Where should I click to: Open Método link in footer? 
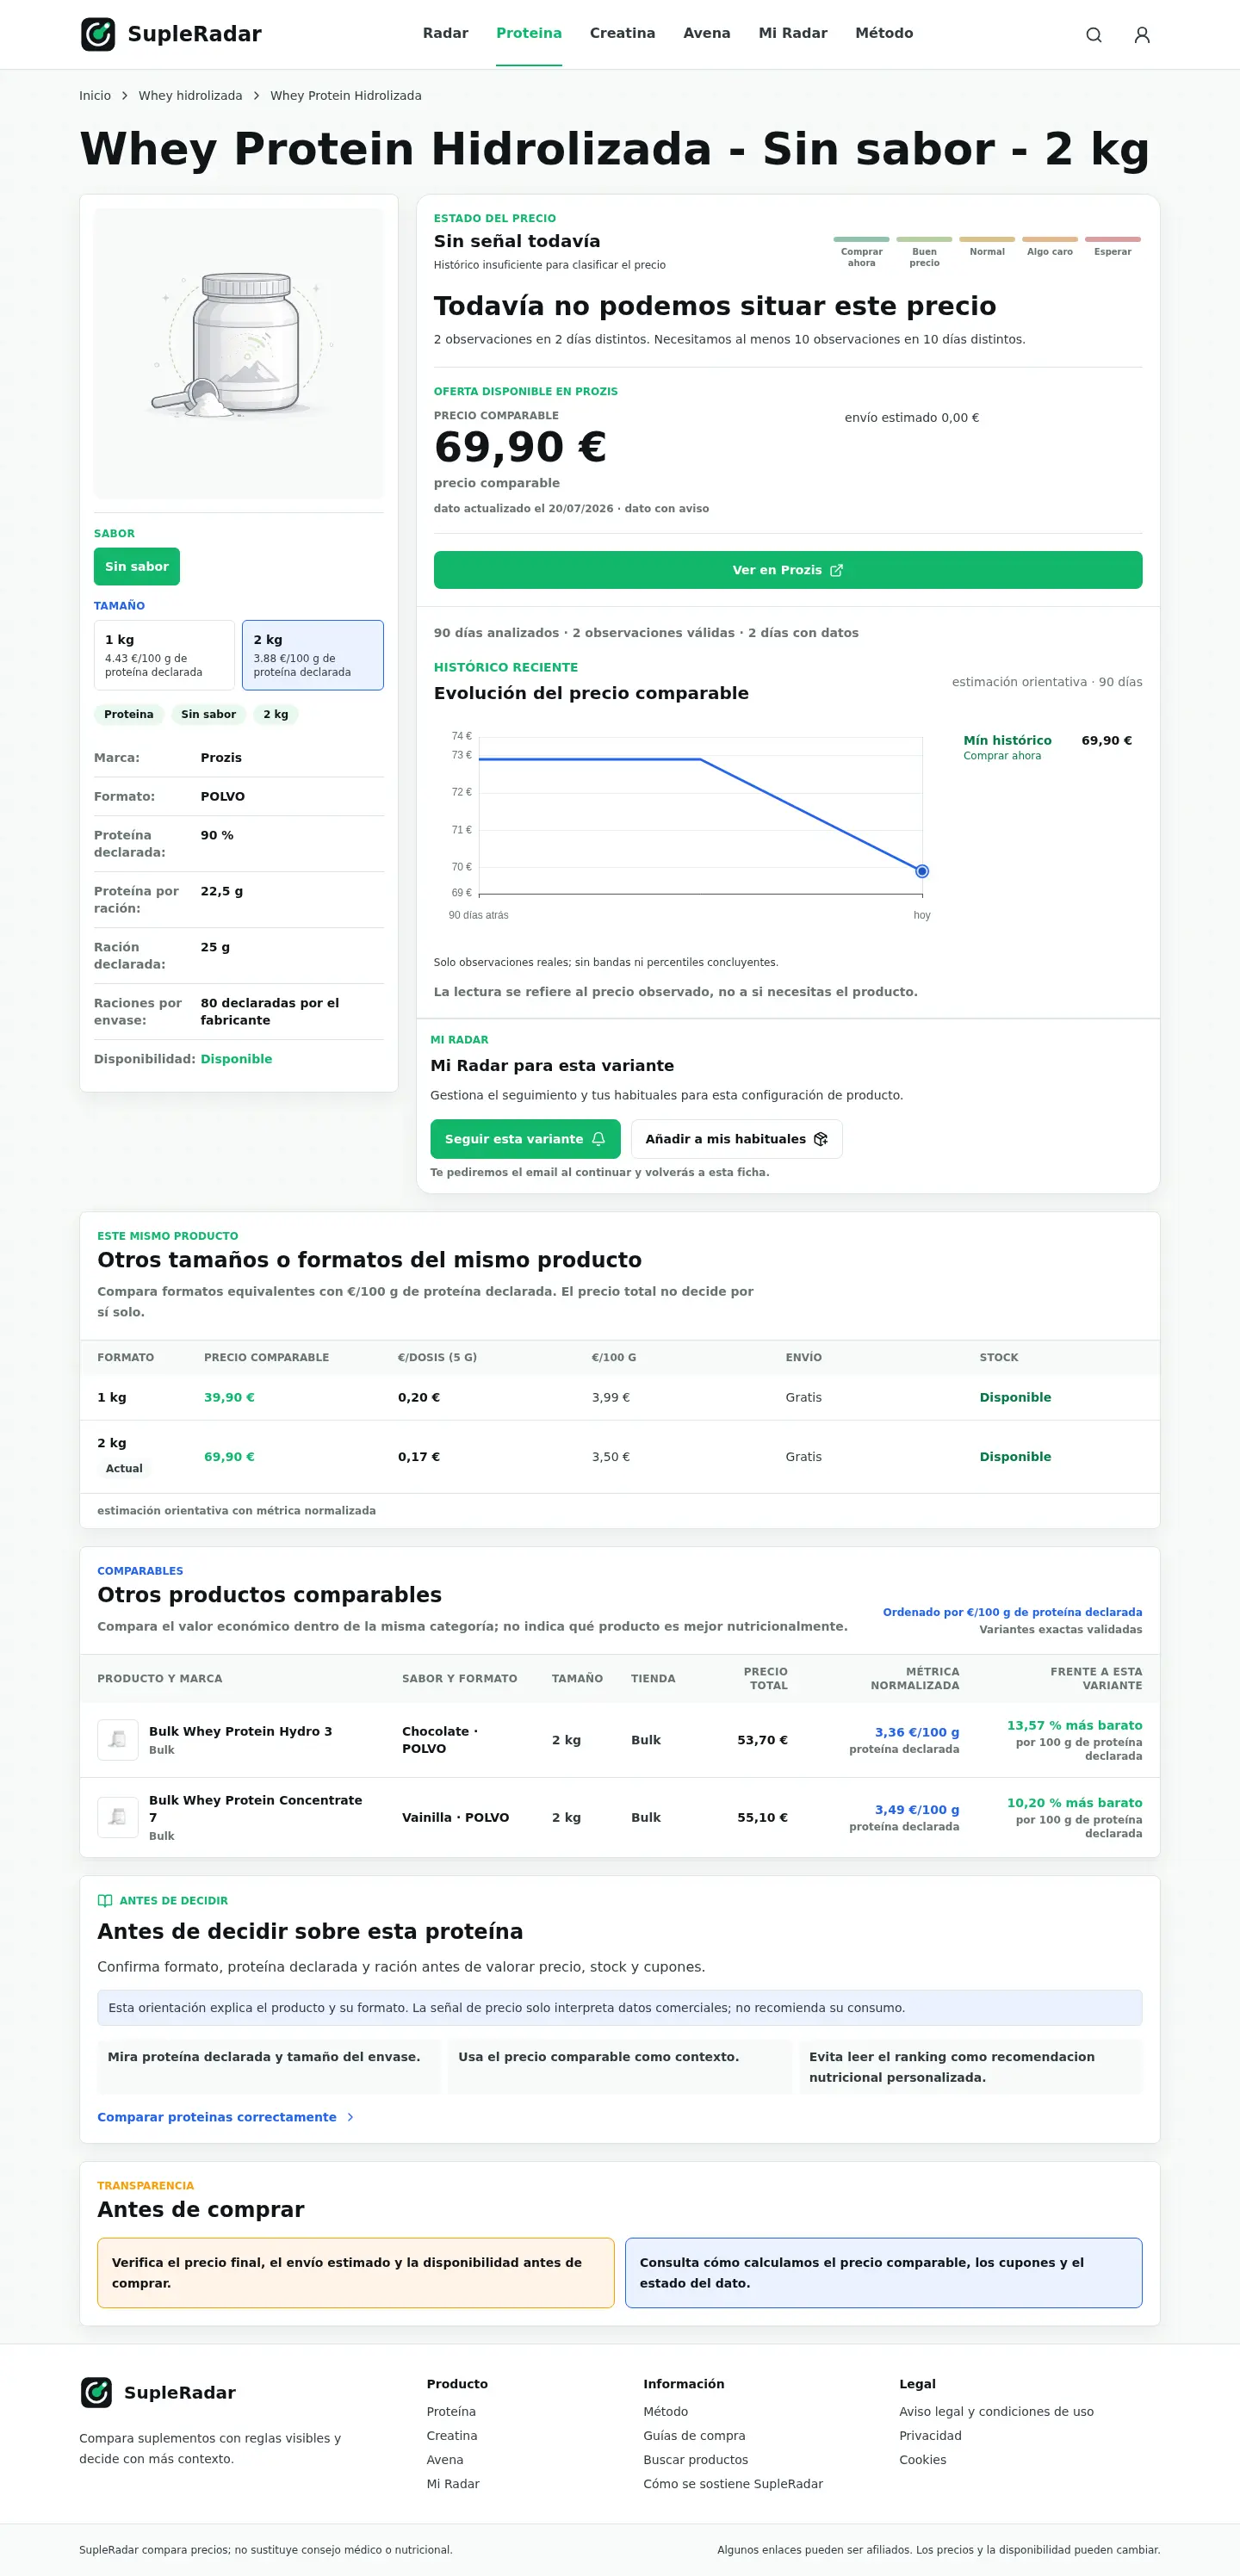[x=666, y=2411]
